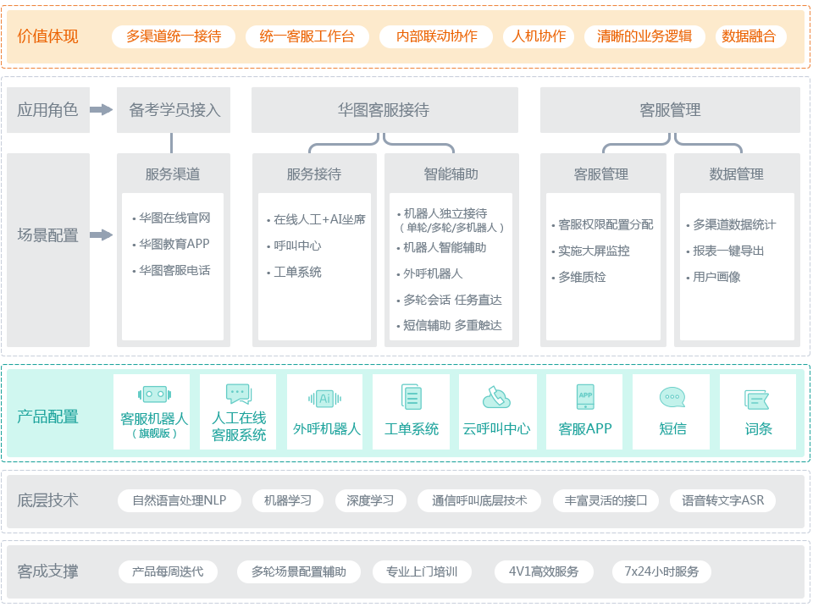Screen dimensions: 813x607
Task: Click 用户画像 list item
Action: (713, 278)
